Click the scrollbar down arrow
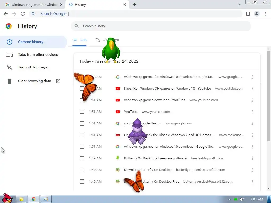Image resolution: width=271 pixels, height=203 pixels. pos(269,189)
